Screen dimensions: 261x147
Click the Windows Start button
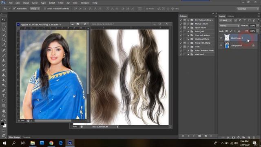(4, 143)
